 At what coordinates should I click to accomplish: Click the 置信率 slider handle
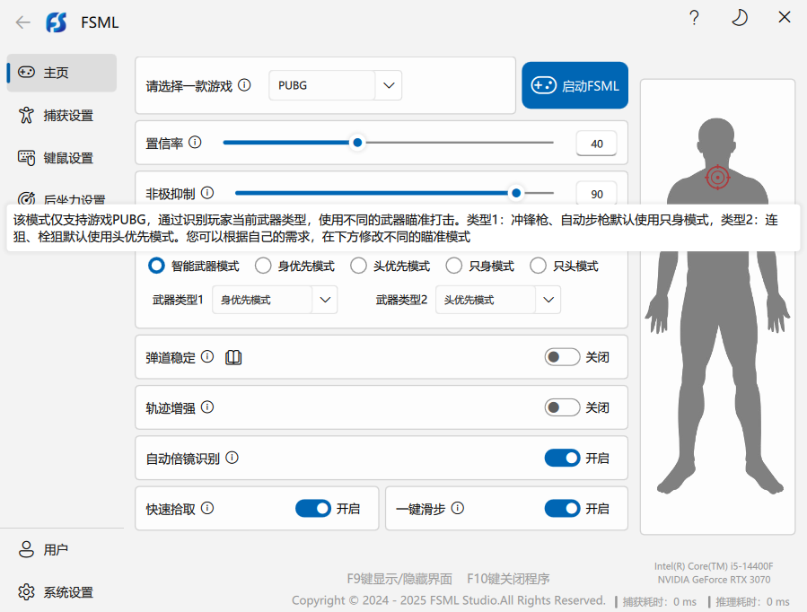(x=357, y=143)
